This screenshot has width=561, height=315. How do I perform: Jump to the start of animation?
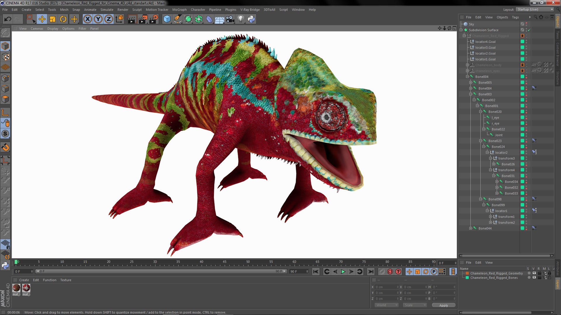click(x=316, y=272)
